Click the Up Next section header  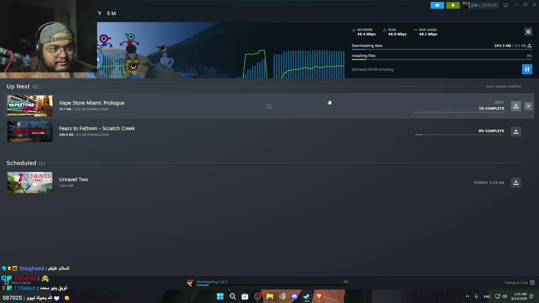tap(22, 86)
